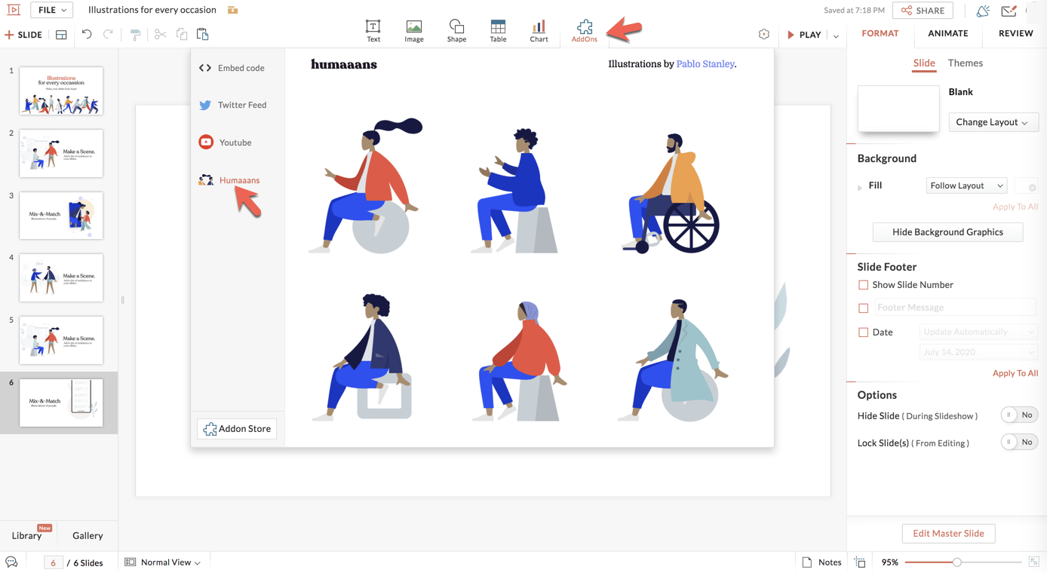Click the Undo icon

point(87,35)
